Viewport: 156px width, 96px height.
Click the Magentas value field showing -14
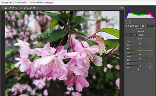(x=150, y=67)
